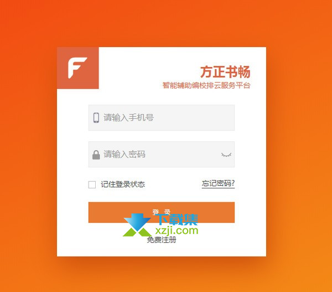Screen dimensions: 332x292
Task: Click the padlock icon in the password field
Action: [x=96, y=155]
